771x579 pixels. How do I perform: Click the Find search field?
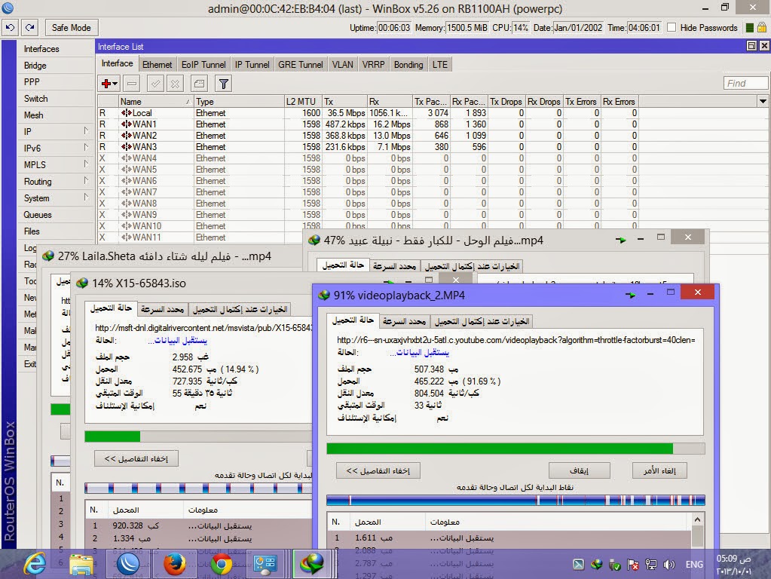coord(745,83)
